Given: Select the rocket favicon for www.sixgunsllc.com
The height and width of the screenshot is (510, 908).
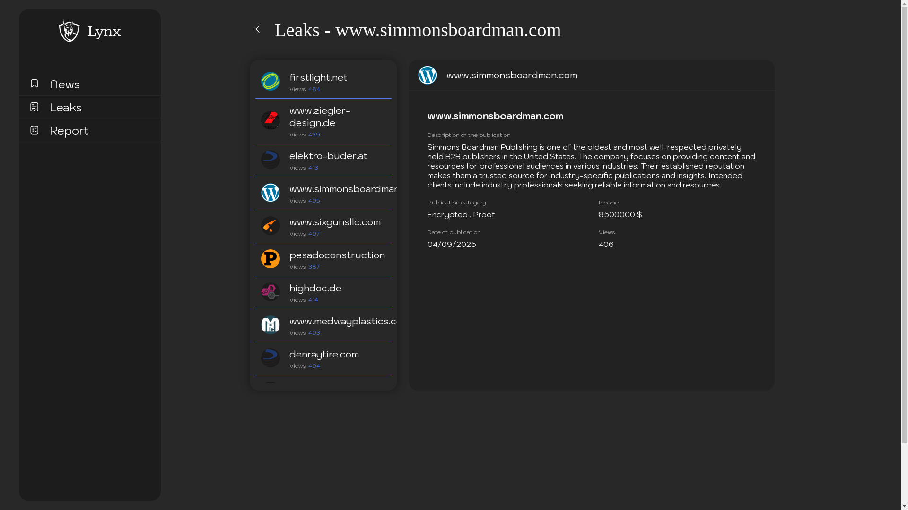Looking at the screenshot, I should (x=270, y=226).
